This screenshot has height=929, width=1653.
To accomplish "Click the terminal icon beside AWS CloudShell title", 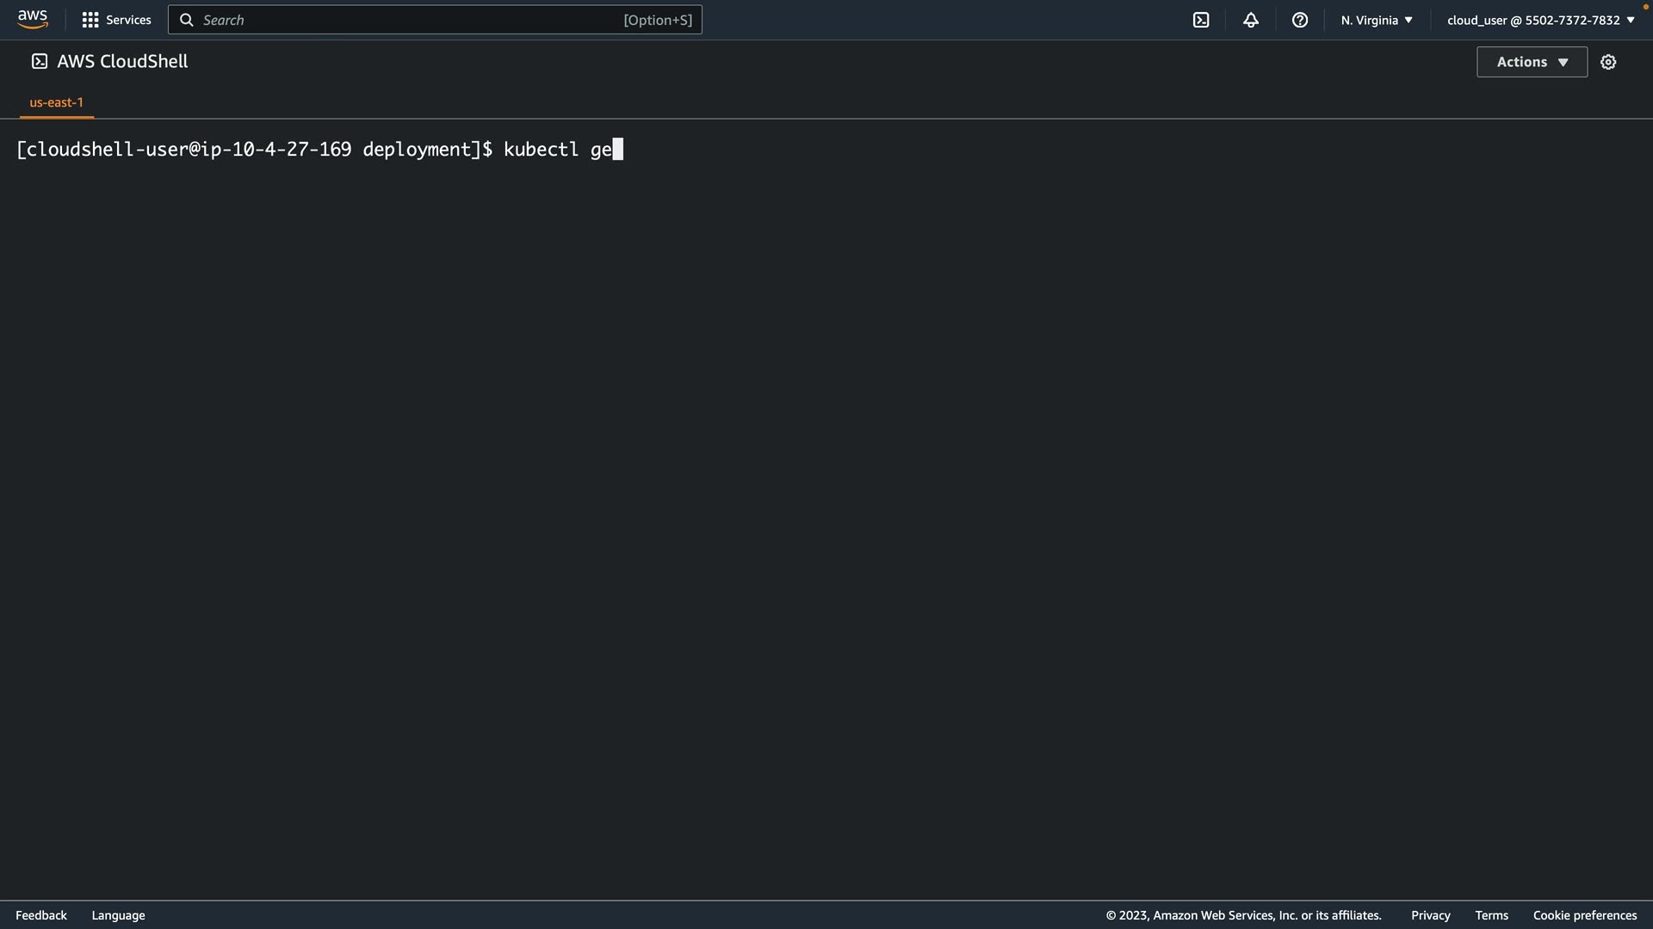I will pyautogui.click(x=40, y=61).
